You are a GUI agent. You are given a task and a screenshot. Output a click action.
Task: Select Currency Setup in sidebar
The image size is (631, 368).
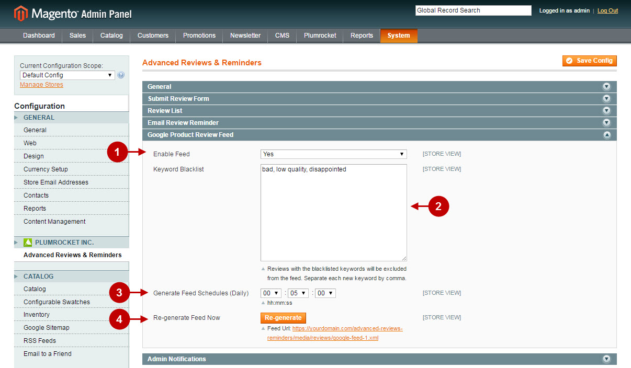[x=46, y=169]
